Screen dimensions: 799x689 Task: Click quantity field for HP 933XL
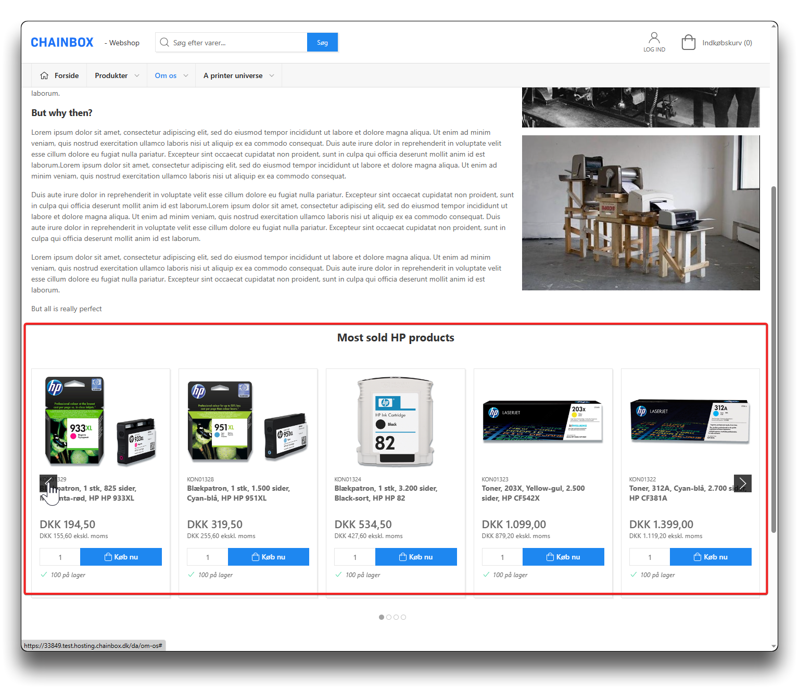[x=60, y=557]
